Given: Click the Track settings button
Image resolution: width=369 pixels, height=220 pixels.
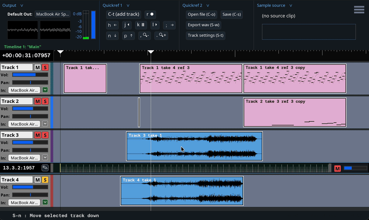Looking at the screenshot, I should 206,35.
